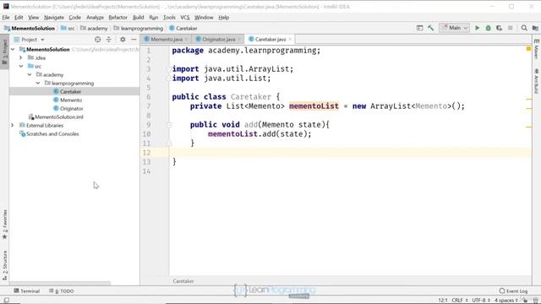This screenshot has width=541, height=304.
Task: Select MementoSolution.iml file
Action: [58, 117]
